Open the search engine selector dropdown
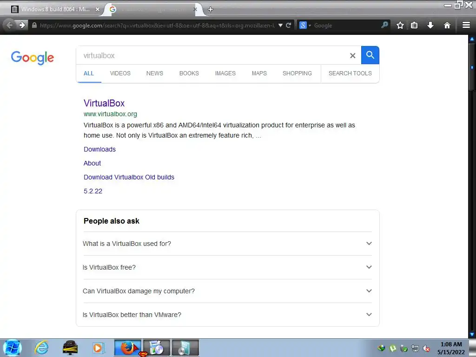 [x=305, y=25]
